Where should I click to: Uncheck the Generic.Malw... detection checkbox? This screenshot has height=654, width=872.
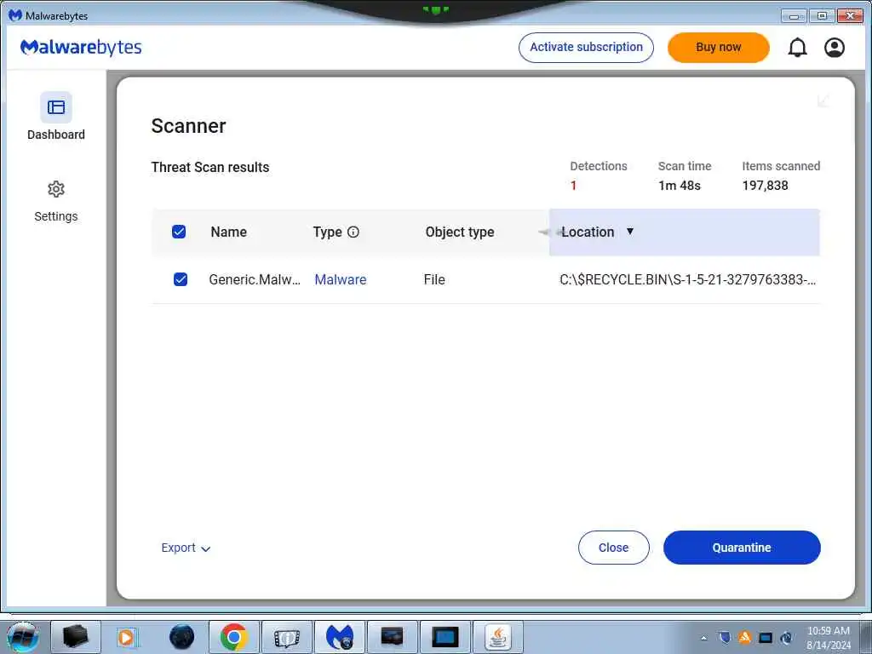point(181,279)
